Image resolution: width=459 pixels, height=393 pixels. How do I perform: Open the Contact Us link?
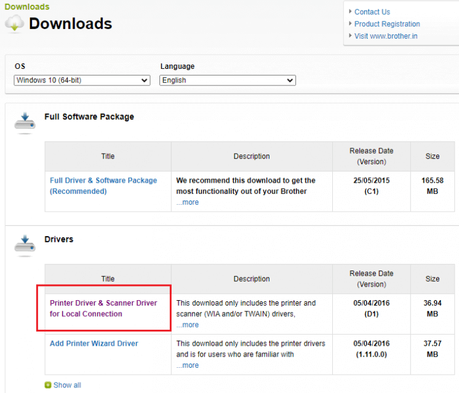(x=372, y=12)
